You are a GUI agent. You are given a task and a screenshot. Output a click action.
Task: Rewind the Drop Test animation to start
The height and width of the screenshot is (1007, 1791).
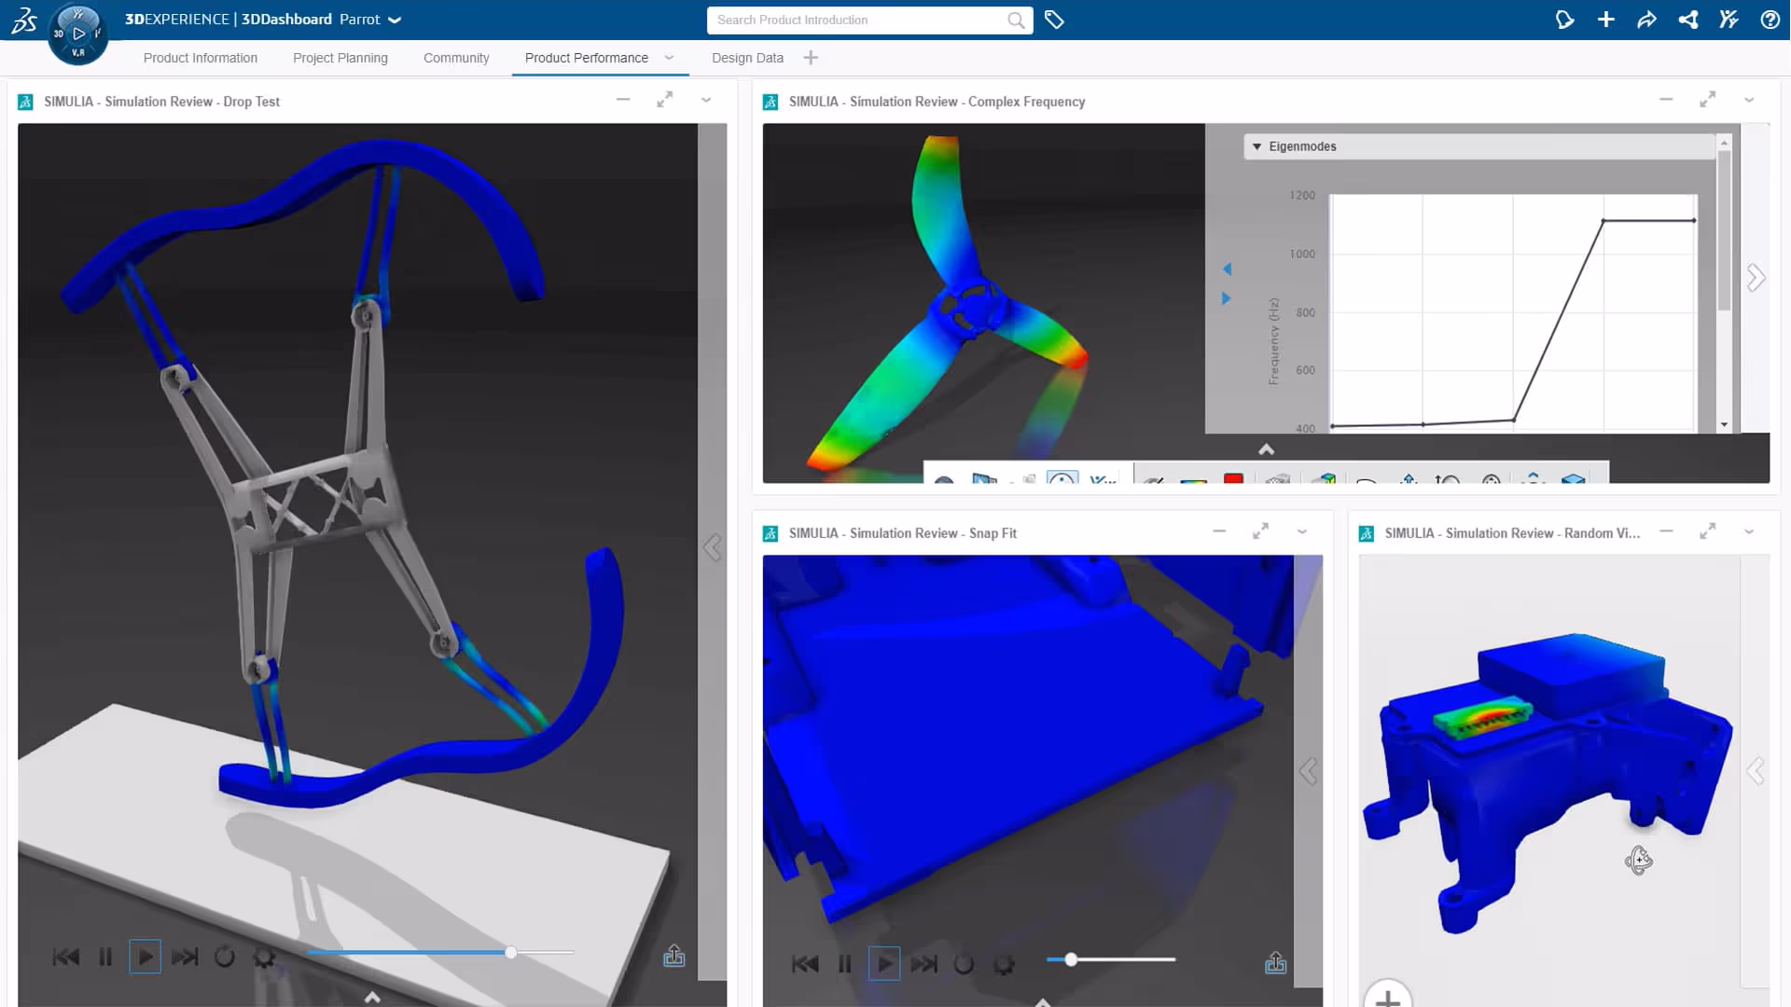click(x=66, y=957)
